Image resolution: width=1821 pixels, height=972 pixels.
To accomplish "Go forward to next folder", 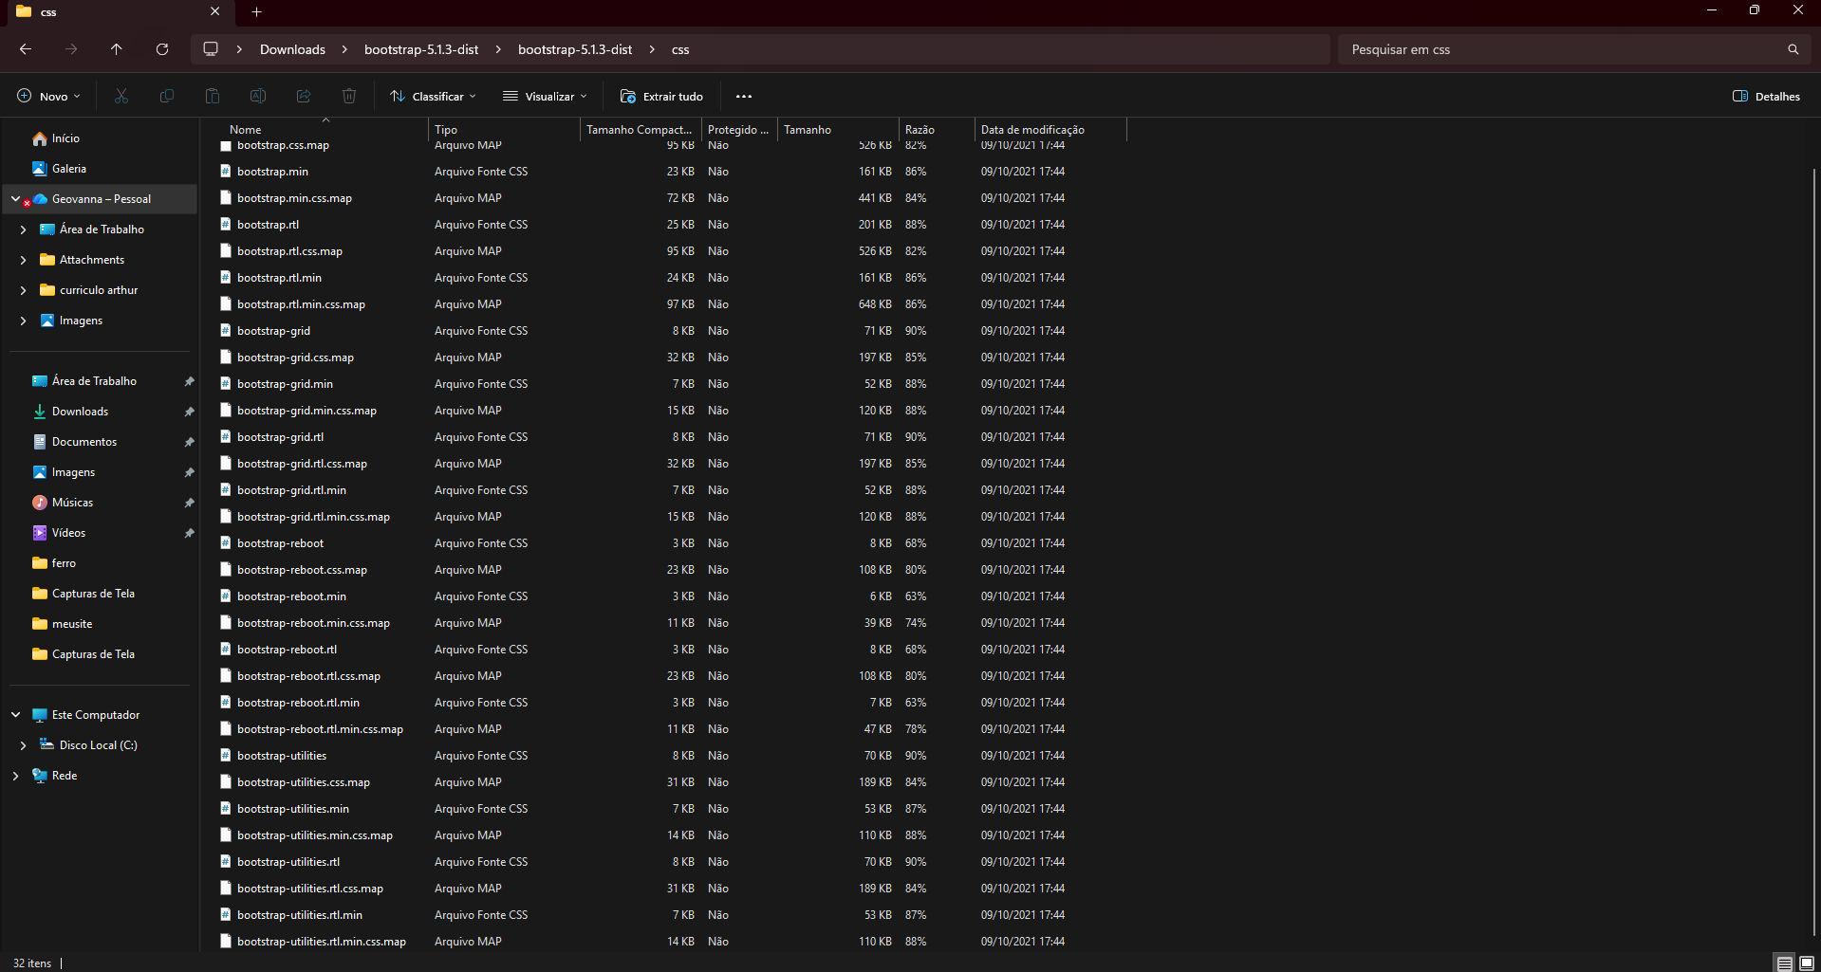I will click(71, 49).
